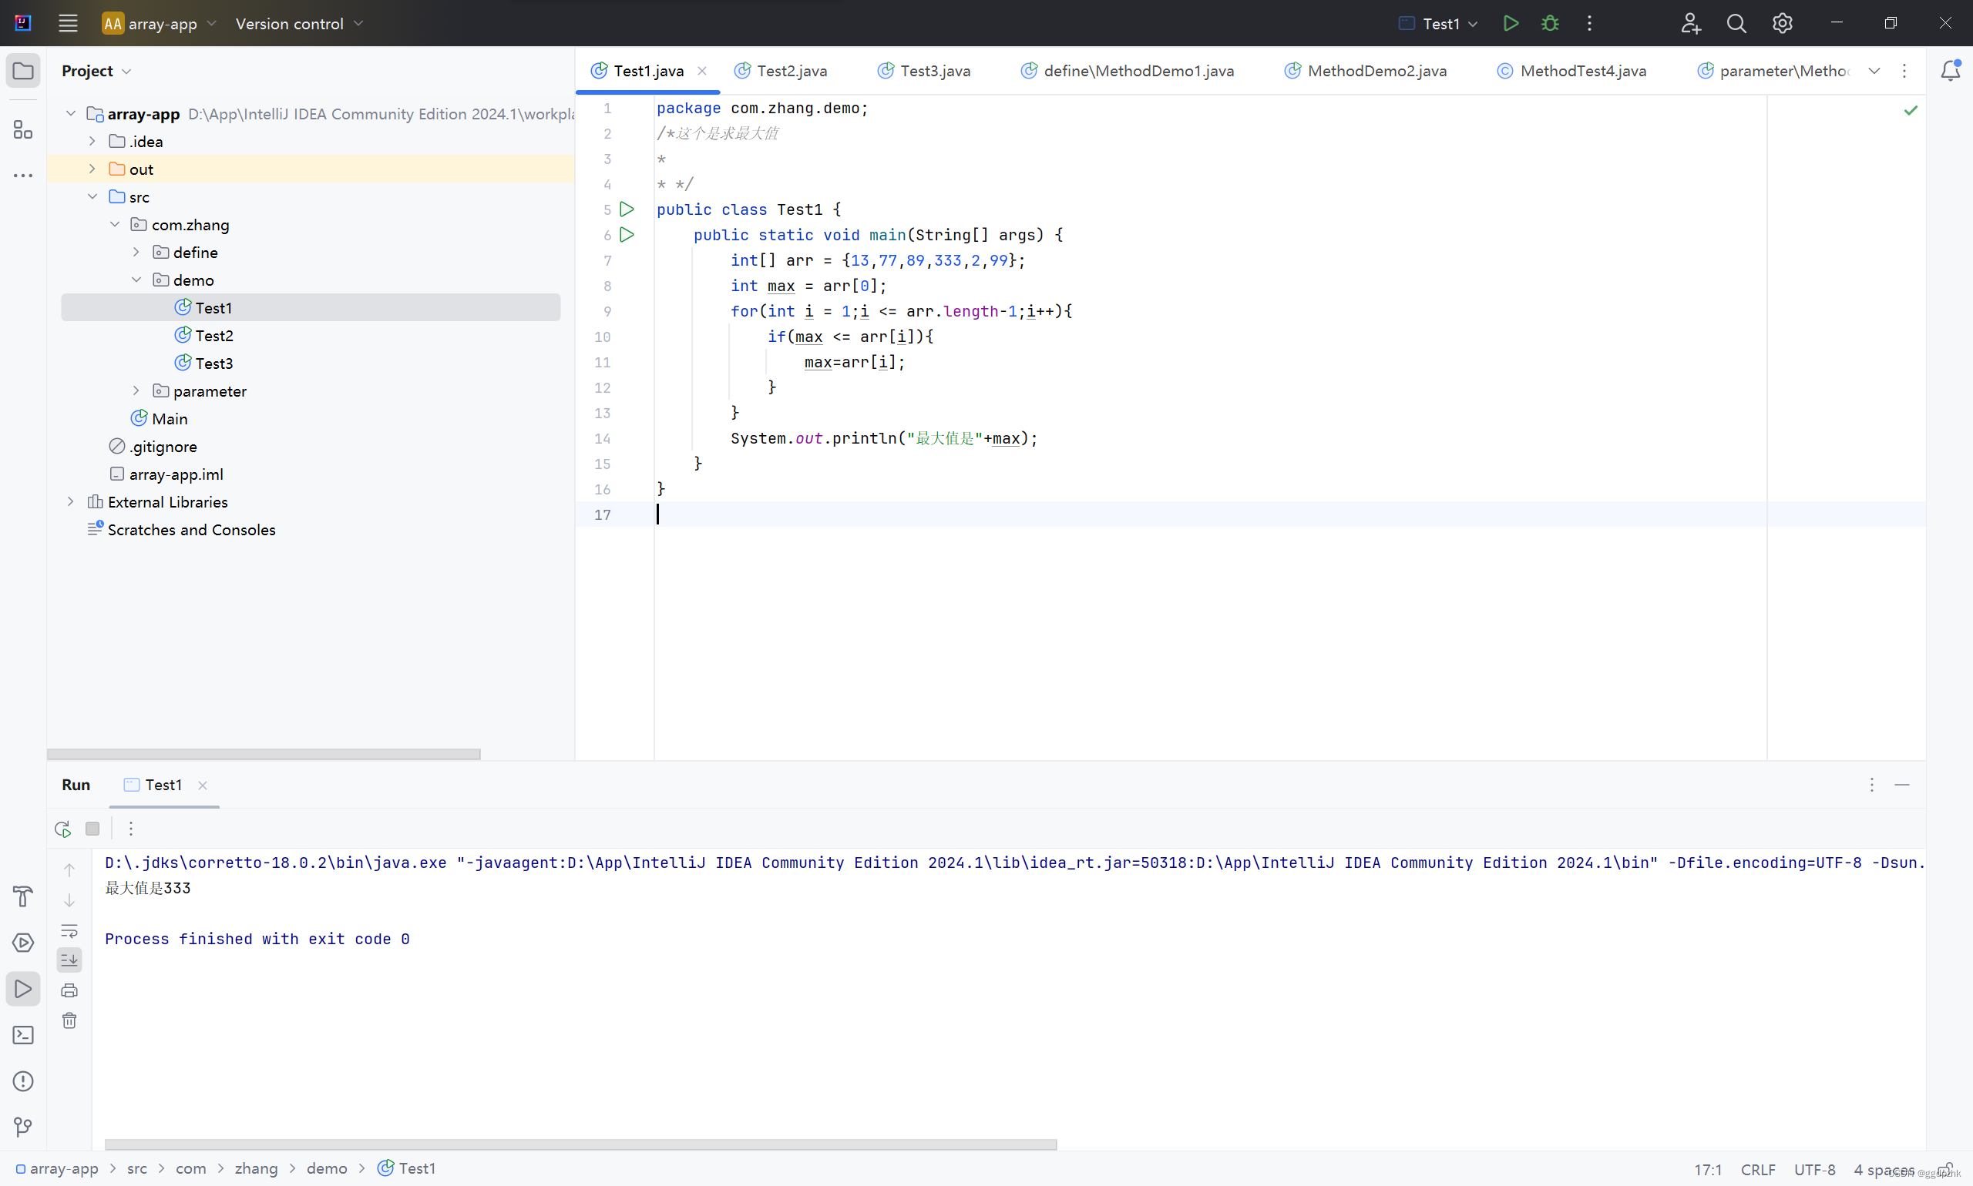This screenshot has height=1186, width=1973.
Task: Expand the parameter package
Action: 136,390
